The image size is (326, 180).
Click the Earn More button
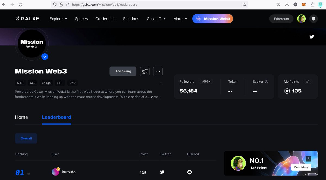(301, 167)
